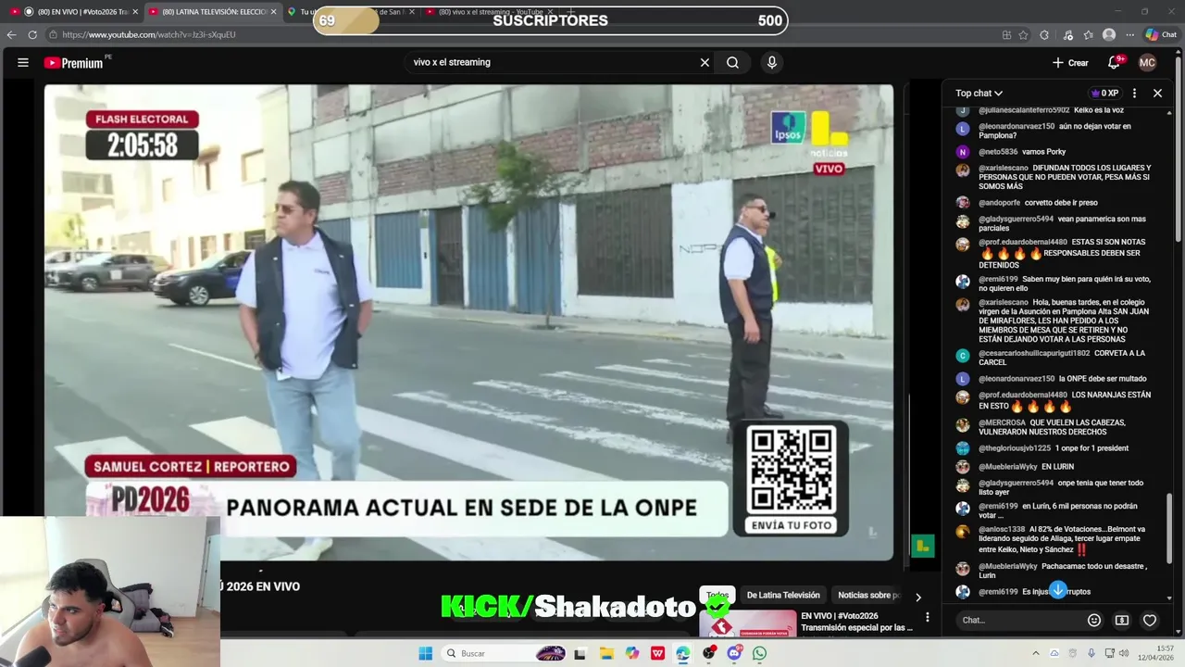Open chat more options menu

(1134, 93)
